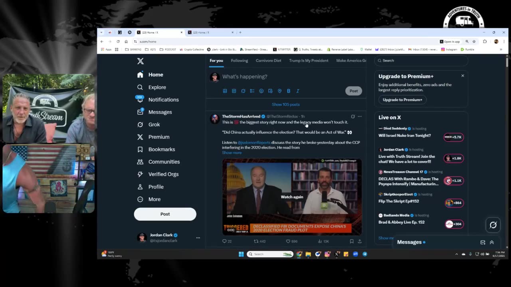Apply italic formatting in composer

[298, 91]
